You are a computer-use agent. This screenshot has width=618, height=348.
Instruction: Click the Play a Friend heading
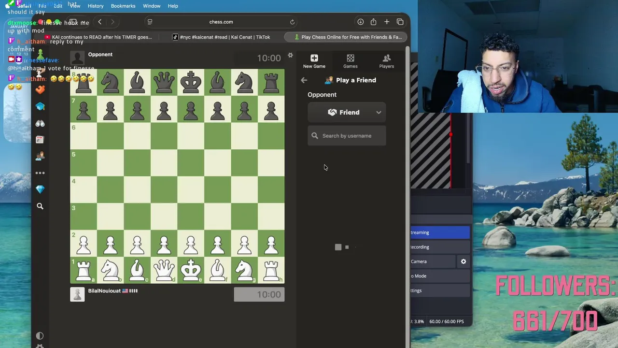(356, 80)
